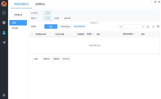Click the 设置客服 button
This screenshot has width=161, height=99.
click(x=56, y=59)
